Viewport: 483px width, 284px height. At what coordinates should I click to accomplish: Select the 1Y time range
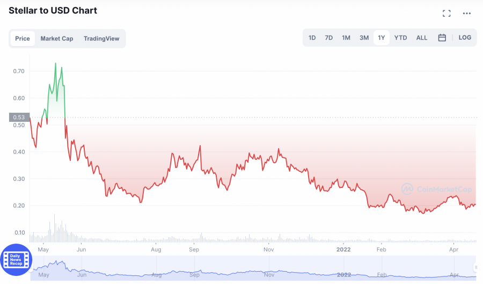coord(382,38)
